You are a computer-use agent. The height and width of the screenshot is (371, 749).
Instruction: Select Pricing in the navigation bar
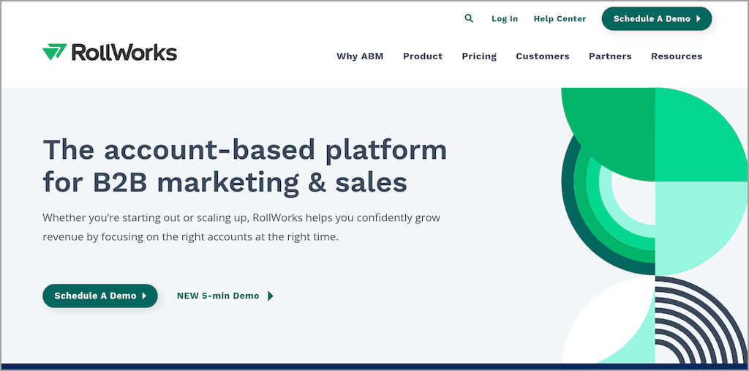coord(479,56)
